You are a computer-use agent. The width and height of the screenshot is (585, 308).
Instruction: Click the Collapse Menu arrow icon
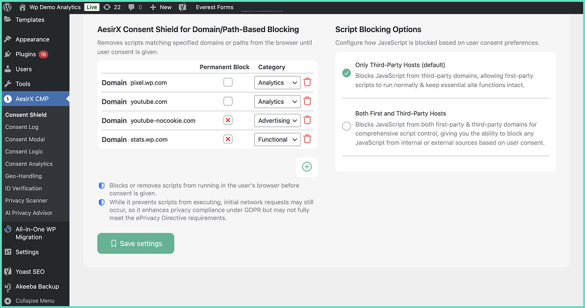[7, 301]
